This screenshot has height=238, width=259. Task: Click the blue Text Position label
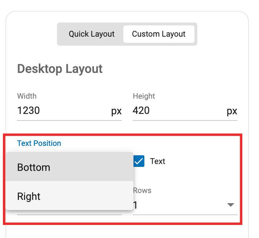click(39, 143)
